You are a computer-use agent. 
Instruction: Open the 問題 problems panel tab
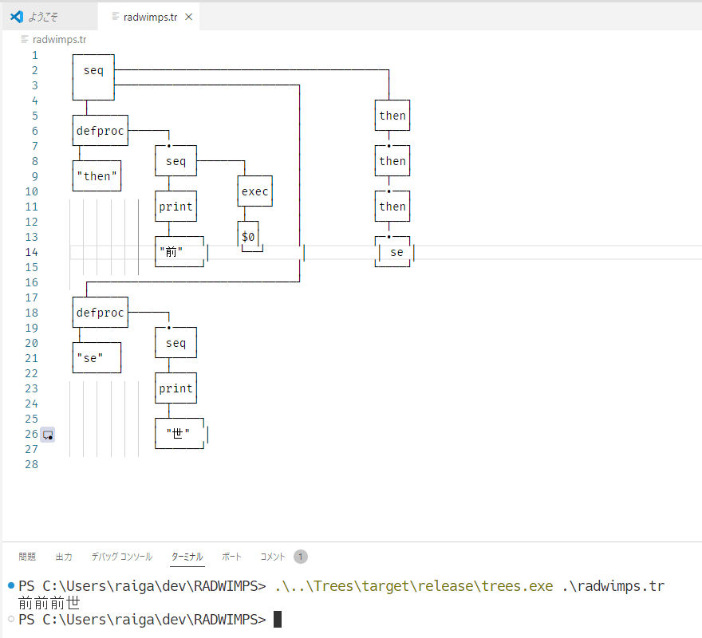coord(27,557)
